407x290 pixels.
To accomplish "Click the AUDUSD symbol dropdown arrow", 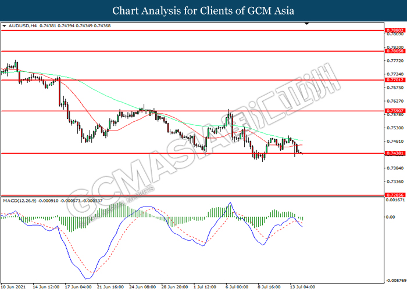I will point(5,26).
